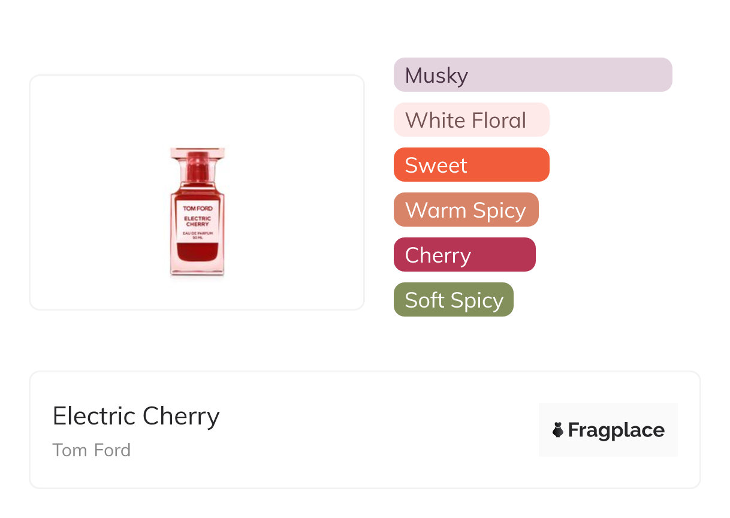Screen dimensions: 730x518
Task: Open the Tom Ford brand name
Action: click(91, 450)
